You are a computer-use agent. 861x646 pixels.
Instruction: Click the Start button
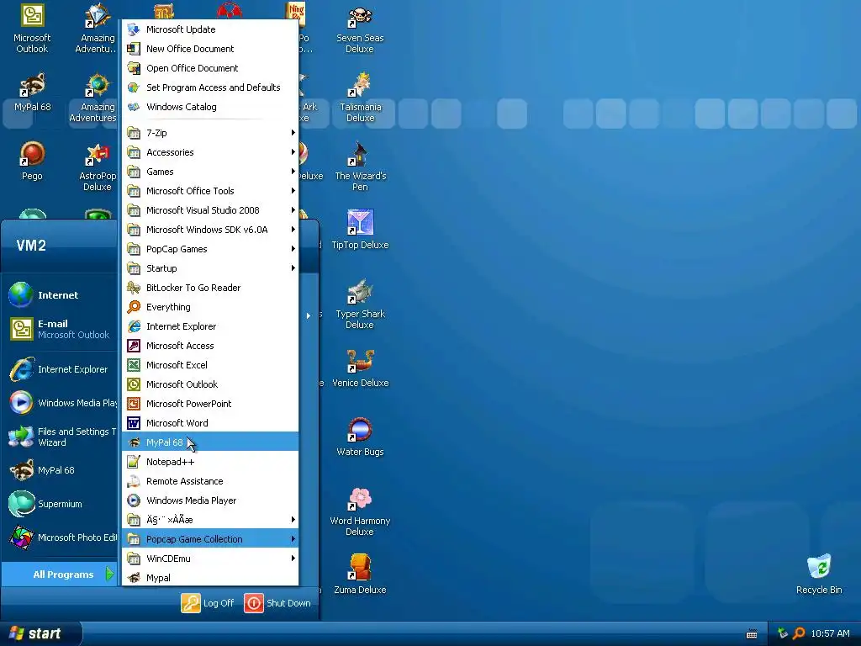point(40,633)
